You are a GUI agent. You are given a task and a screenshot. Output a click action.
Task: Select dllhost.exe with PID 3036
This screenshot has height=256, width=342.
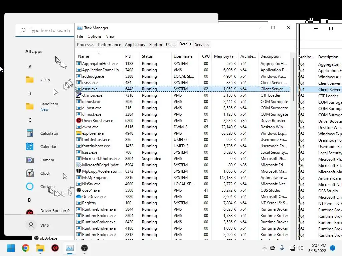pyautogui.click(x=183, y=101)
